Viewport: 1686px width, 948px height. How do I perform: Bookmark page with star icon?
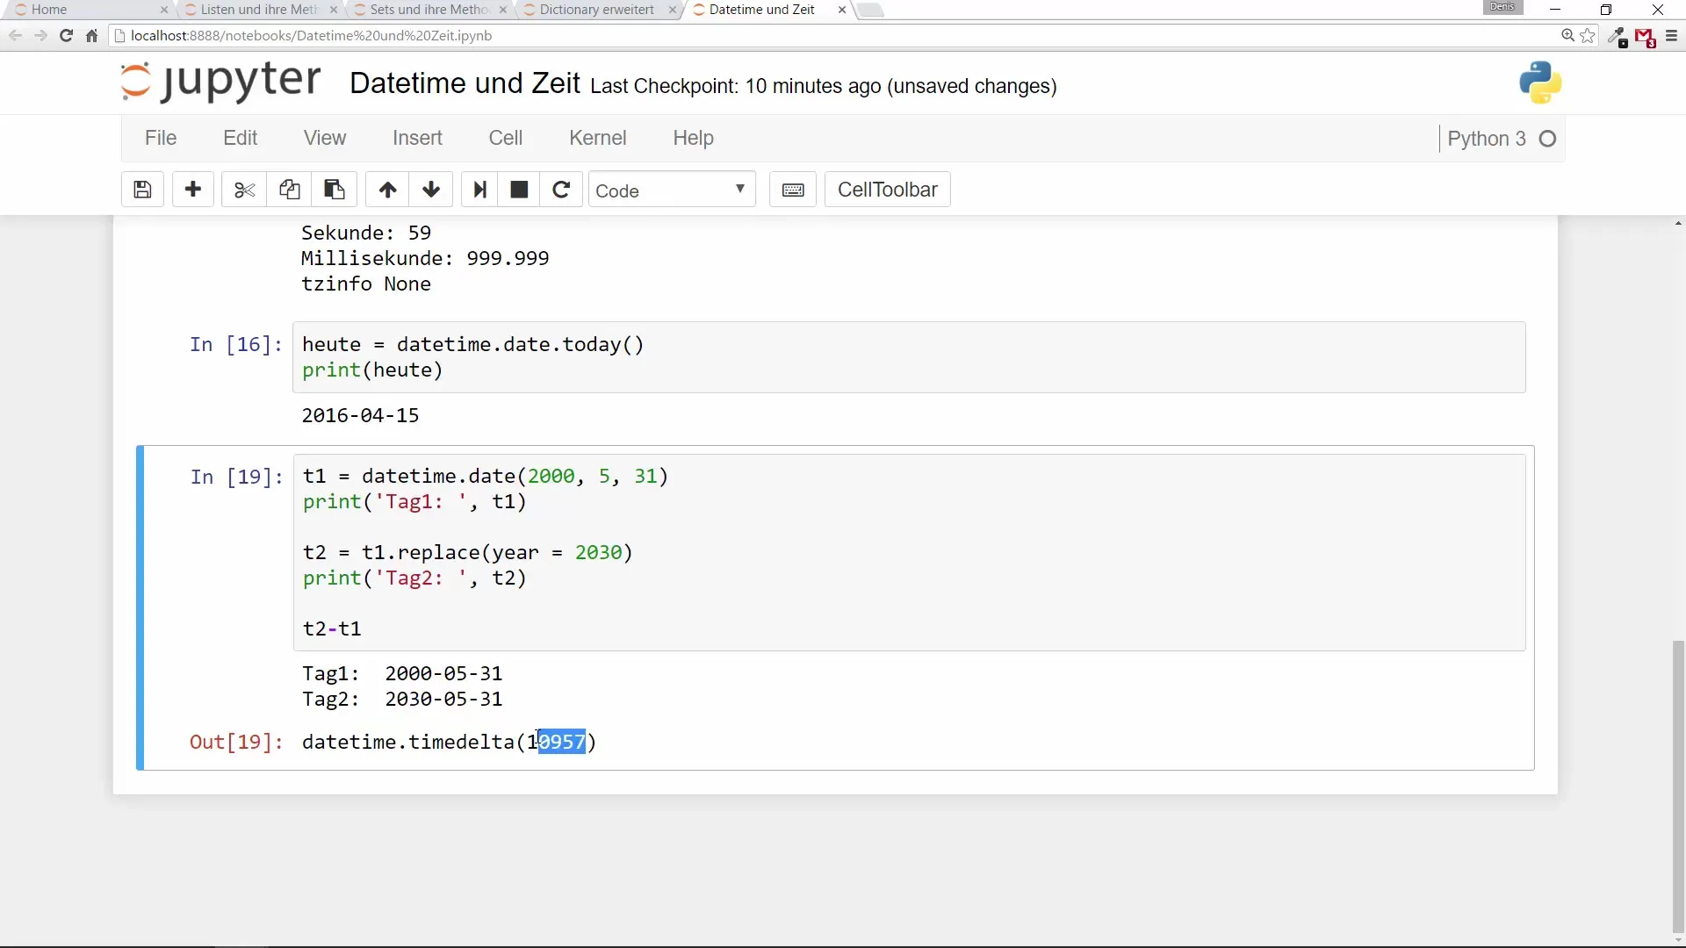(1588, 36)
